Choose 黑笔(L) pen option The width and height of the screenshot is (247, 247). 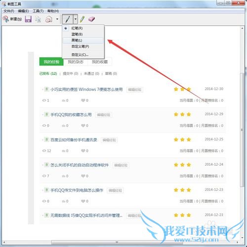click(x=83, y=40)
